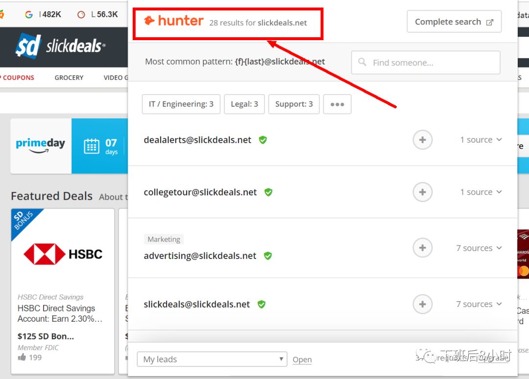Show more departments with ellipsis button

click(x=337, y=104)
